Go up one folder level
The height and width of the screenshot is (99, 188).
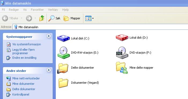[42, 18]
